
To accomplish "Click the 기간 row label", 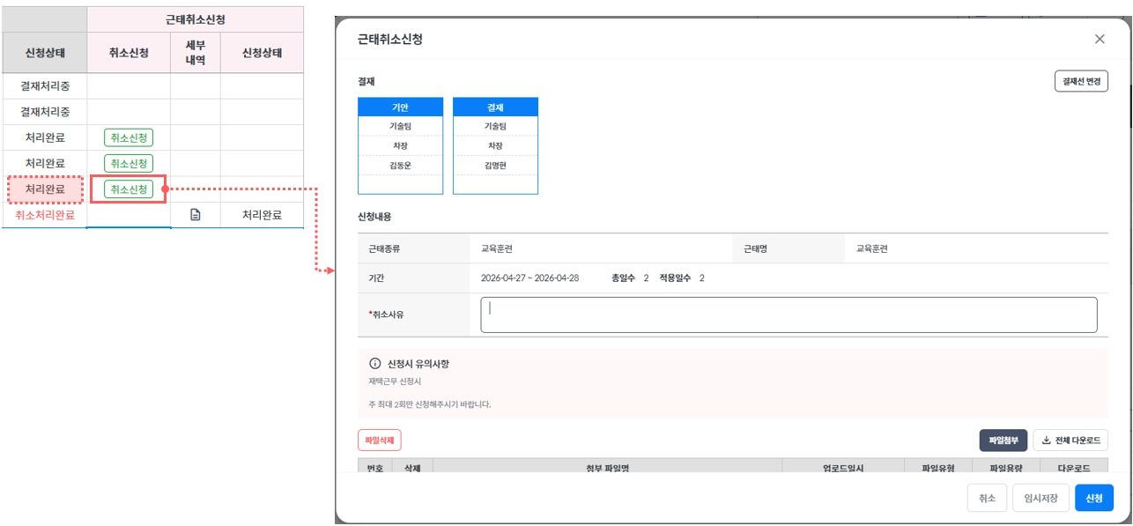I will click(376, 278).
